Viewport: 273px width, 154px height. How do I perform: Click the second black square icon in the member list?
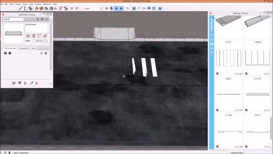tap(10, 53)
